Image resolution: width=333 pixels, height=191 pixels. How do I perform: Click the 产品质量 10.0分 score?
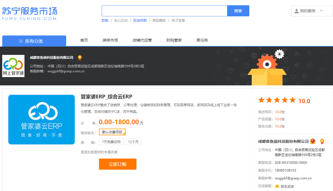coord(280,119)
